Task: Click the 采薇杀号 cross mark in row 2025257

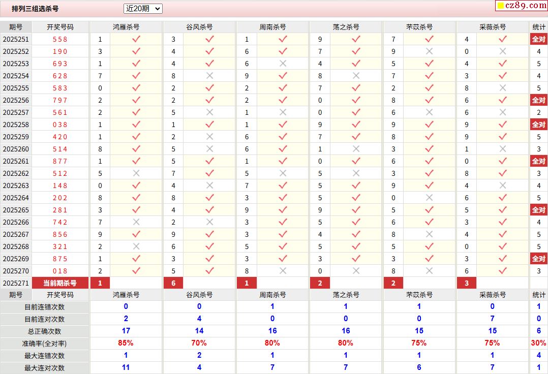Action: click(x=502, y=112)
